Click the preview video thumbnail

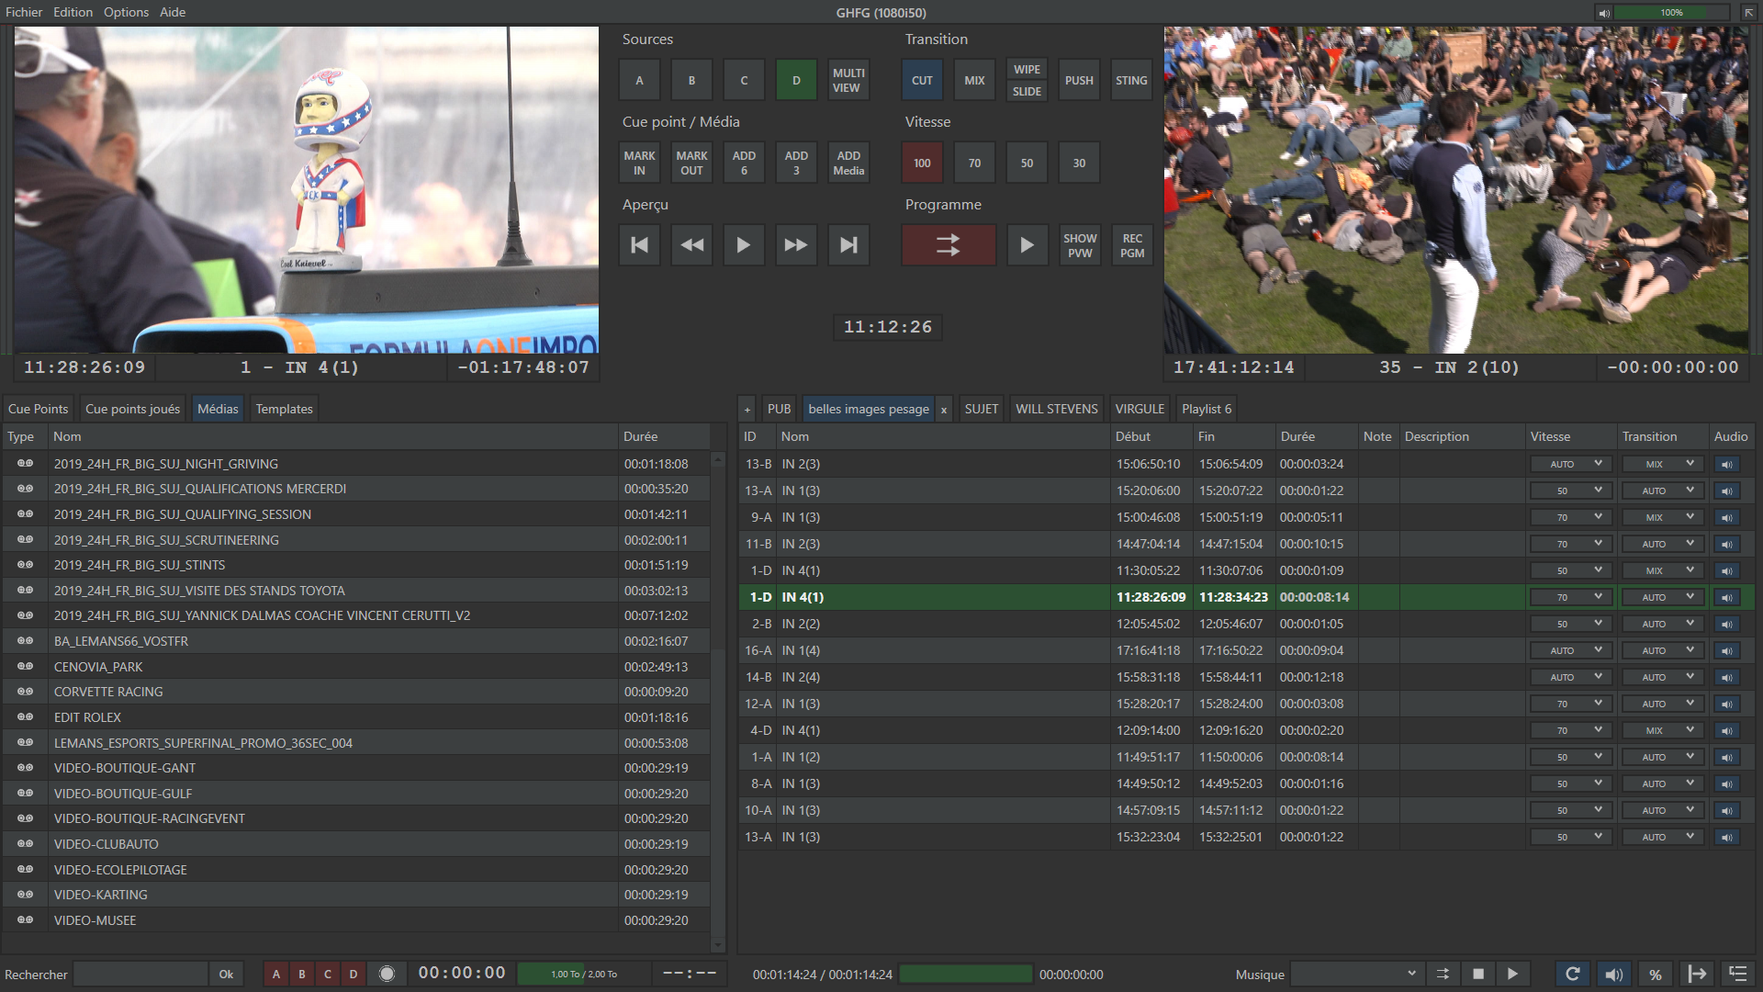tap(306, 190)
